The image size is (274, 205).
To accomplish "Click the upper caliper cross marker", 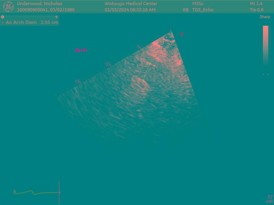I will (x=150, y=63).
